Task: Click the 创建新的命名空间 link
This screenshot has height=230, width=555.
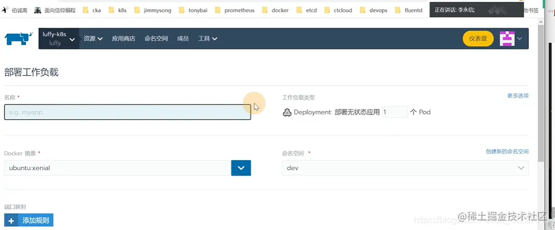Action: [x=507, y=151]
